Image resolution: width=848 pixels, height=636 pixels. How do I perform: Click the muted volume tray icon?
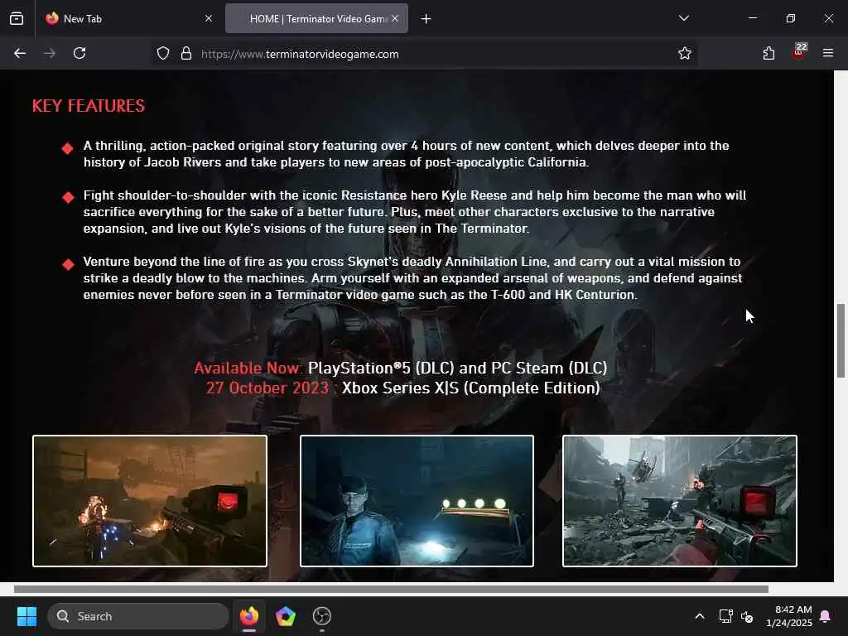tap(747, 616)
